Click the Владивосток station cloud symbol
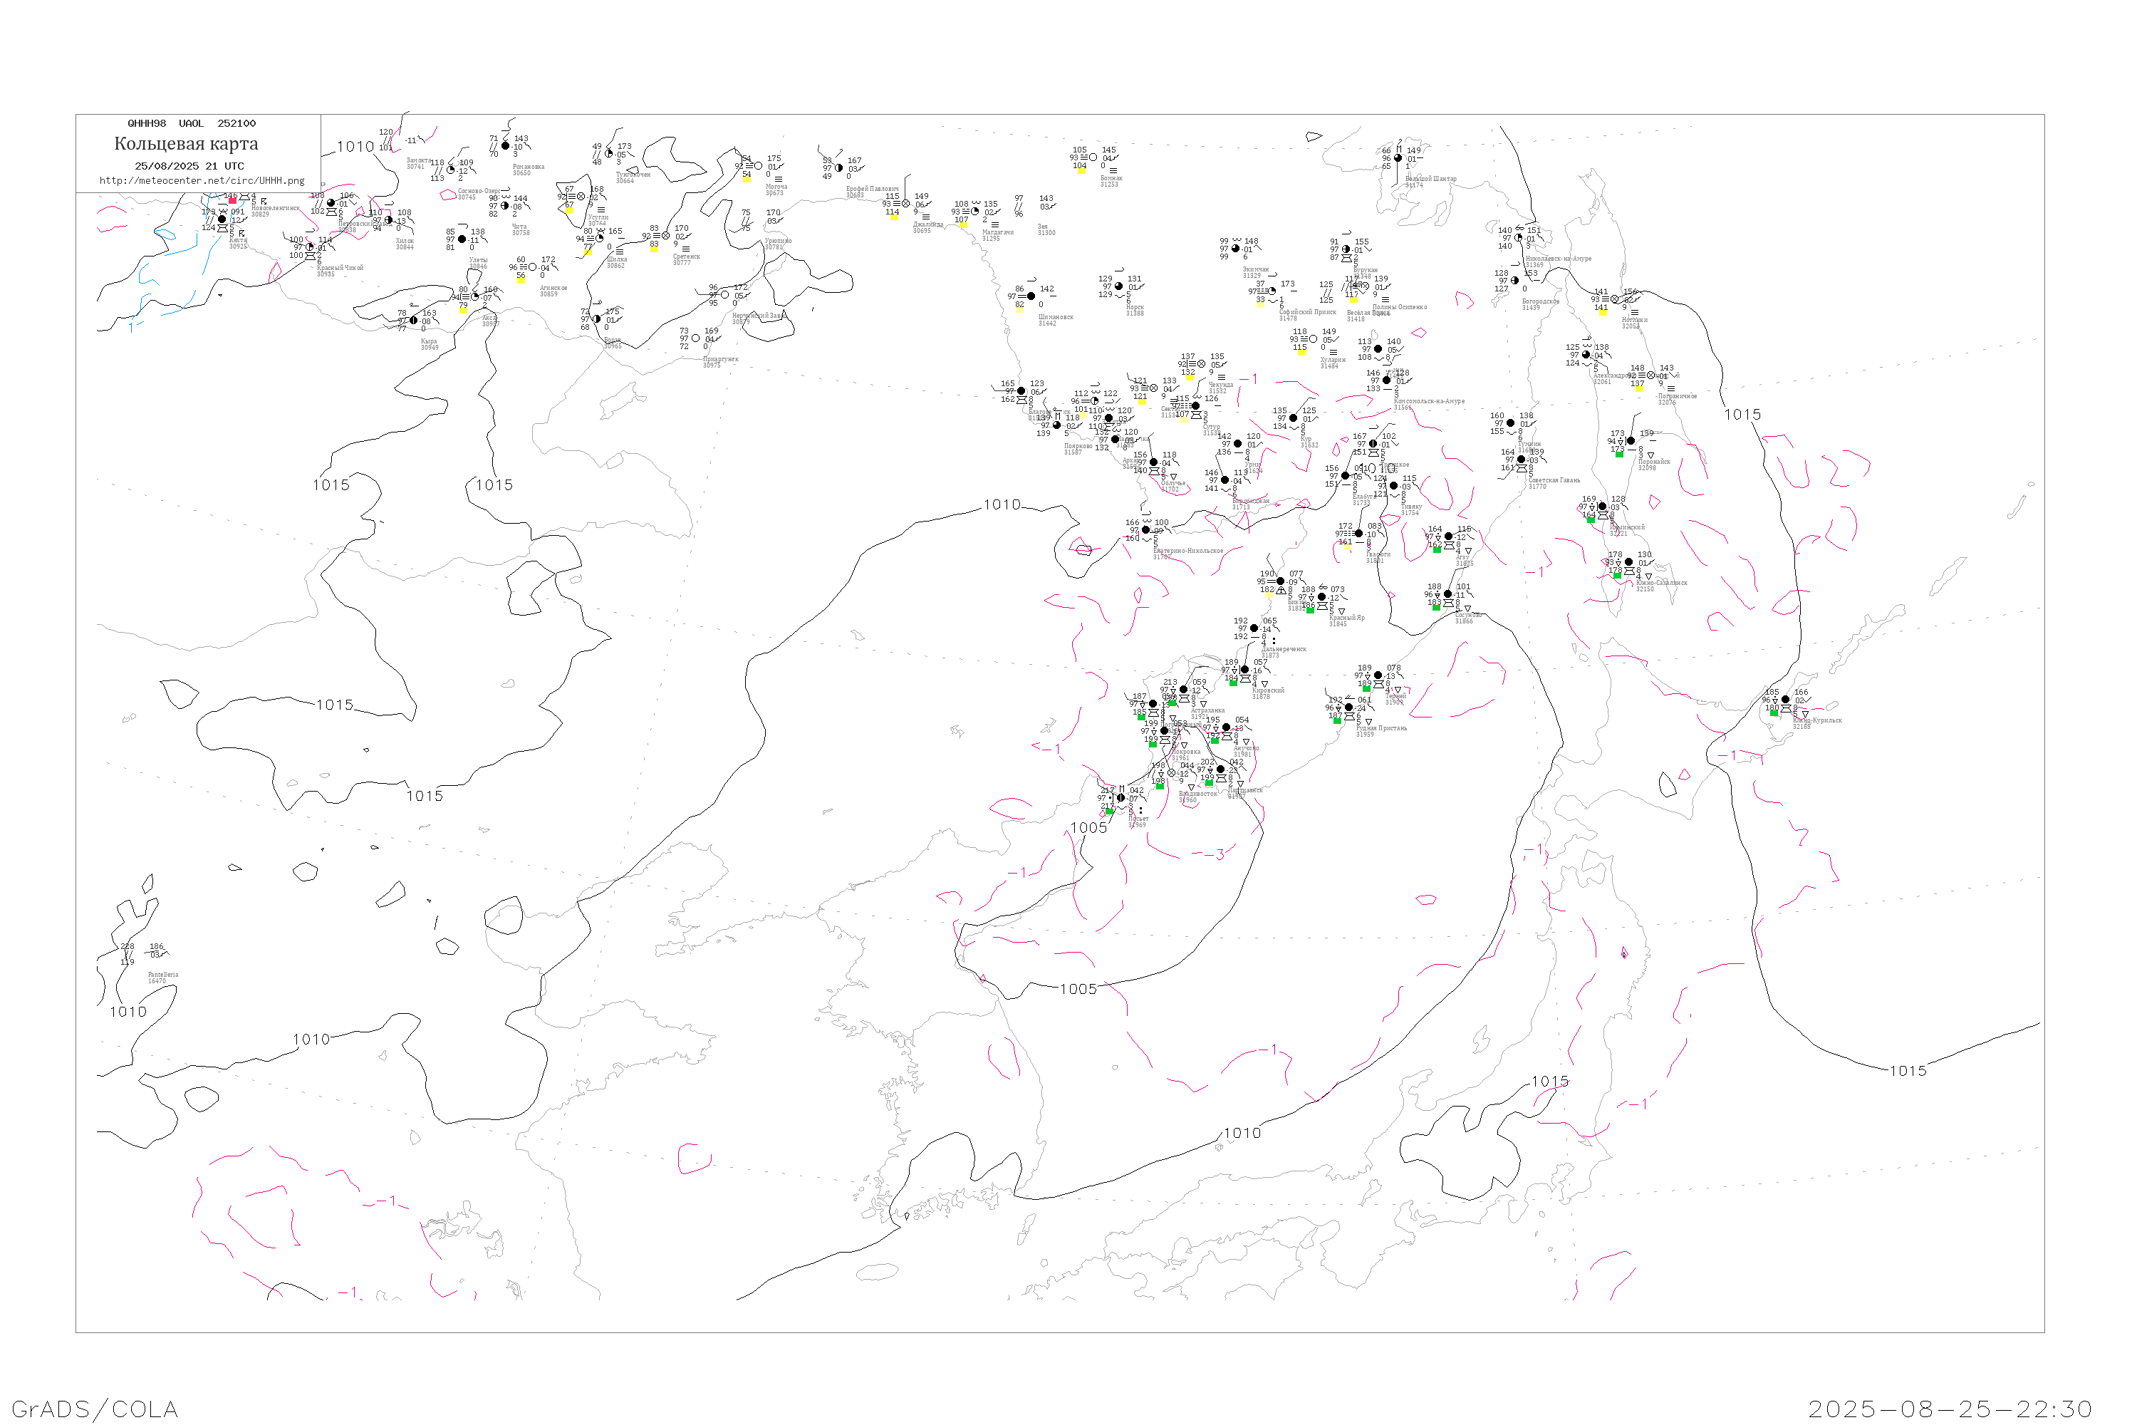 pyautogui.click(x=1171, y=773)
